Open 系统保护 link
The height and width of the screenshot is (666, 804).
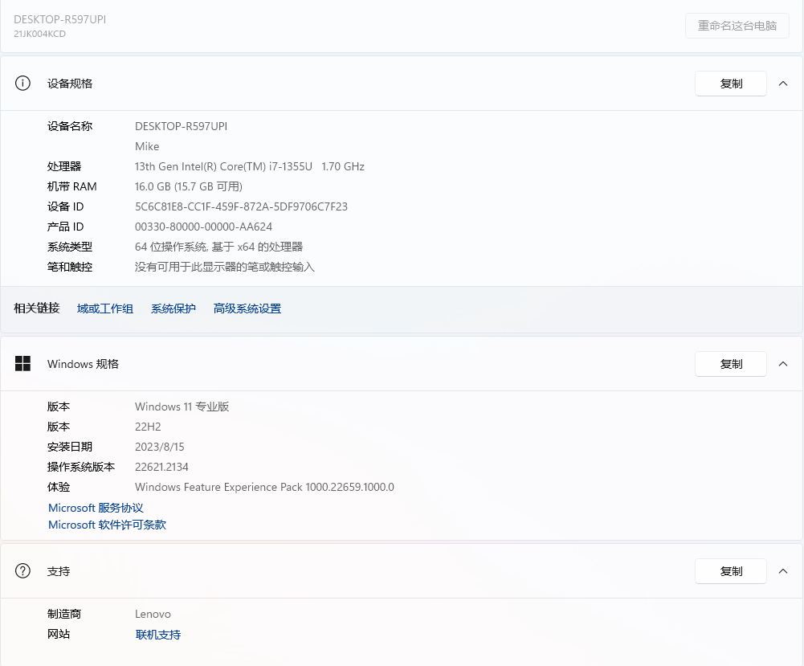coord(173,308)
